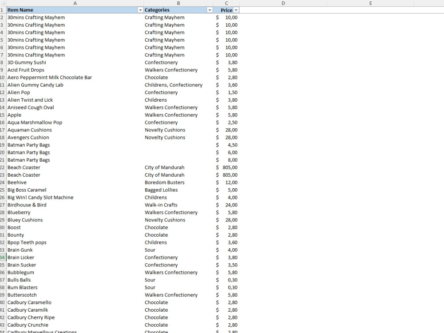Select 'Boredom Busters' category cell
Screen dimensions: 444x333
pos(178,182)
